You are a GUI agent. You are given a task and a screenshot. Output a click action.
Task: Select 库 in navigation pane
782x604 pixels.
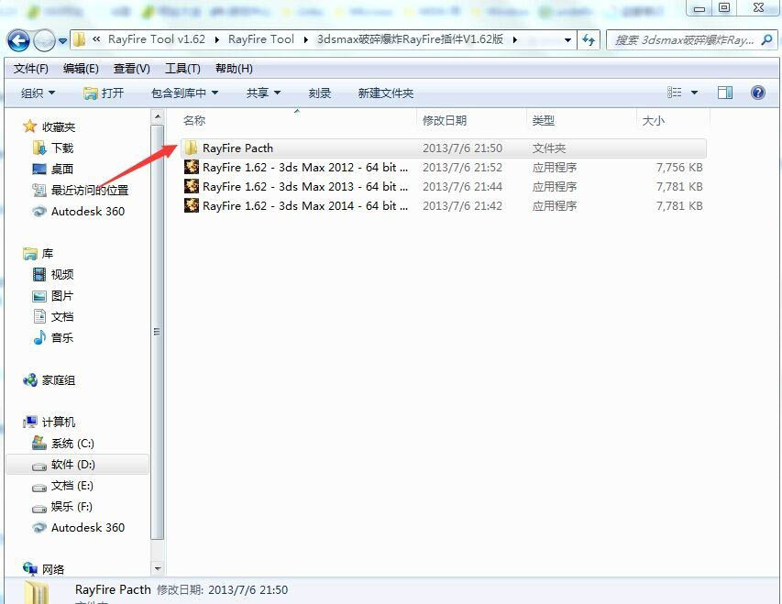tap(48, 253)
